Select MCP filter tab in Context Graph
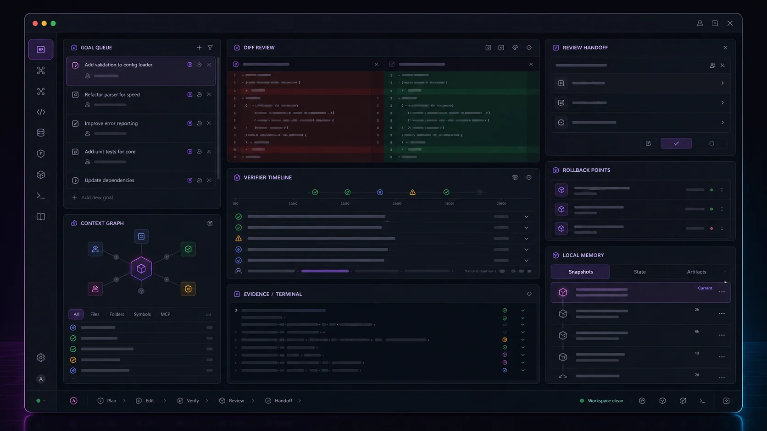 165,314
